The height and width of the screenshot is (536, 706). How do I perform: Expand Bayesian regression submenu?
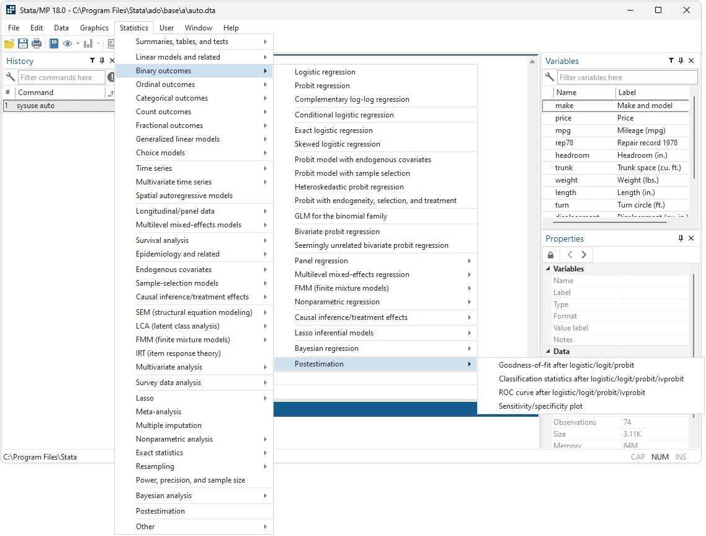tap(375, 348)
